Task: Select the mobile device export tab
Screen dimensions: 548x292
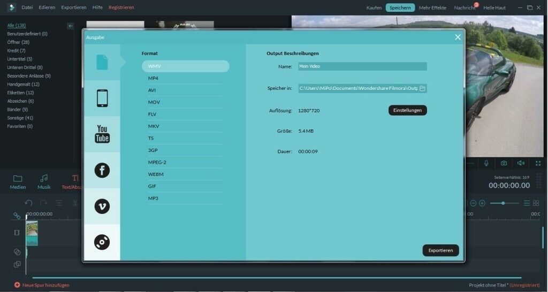Action: pyautogui.click(x=102, y=98)
